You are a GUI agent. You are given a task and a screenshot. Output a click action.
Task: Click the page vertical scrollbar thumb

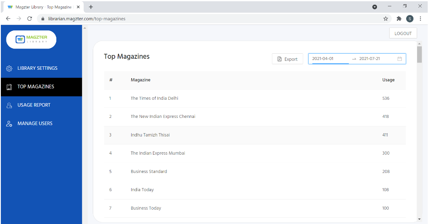coord(419,55)
